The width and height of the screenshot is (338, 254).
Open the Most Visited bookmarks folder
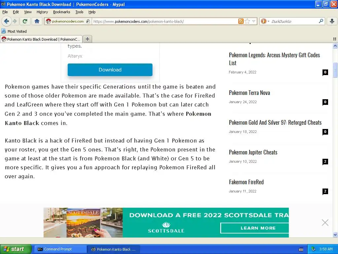pos(14,31)
